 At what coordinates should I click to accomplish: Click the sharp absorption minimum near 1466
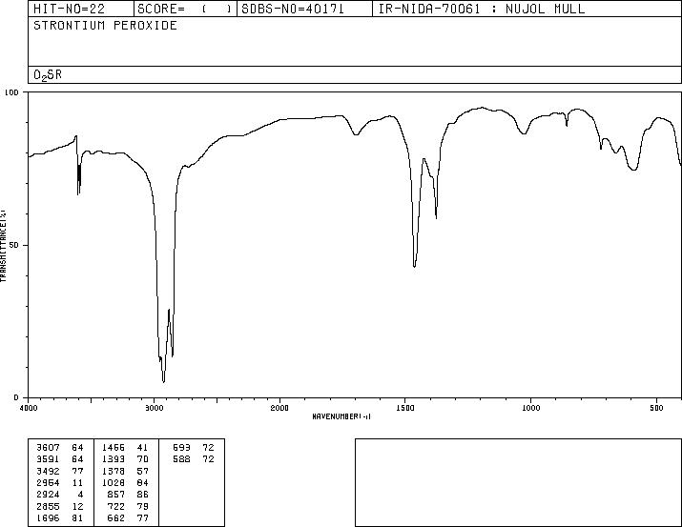[415, 266]
